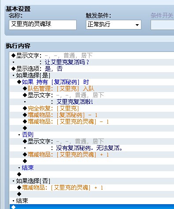This screenshot has height=209, width=174.
Task: Open the 触发条件 dropdown 正常执行
Action: [x=114, y=25]
